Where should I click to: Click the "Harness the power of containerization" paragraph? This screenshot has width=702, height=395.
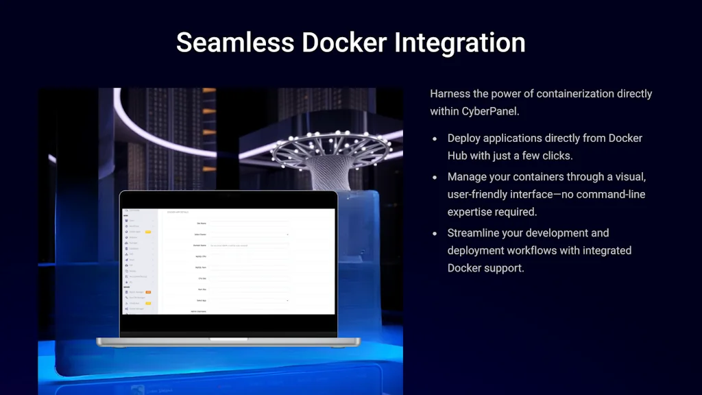(541, 102)
